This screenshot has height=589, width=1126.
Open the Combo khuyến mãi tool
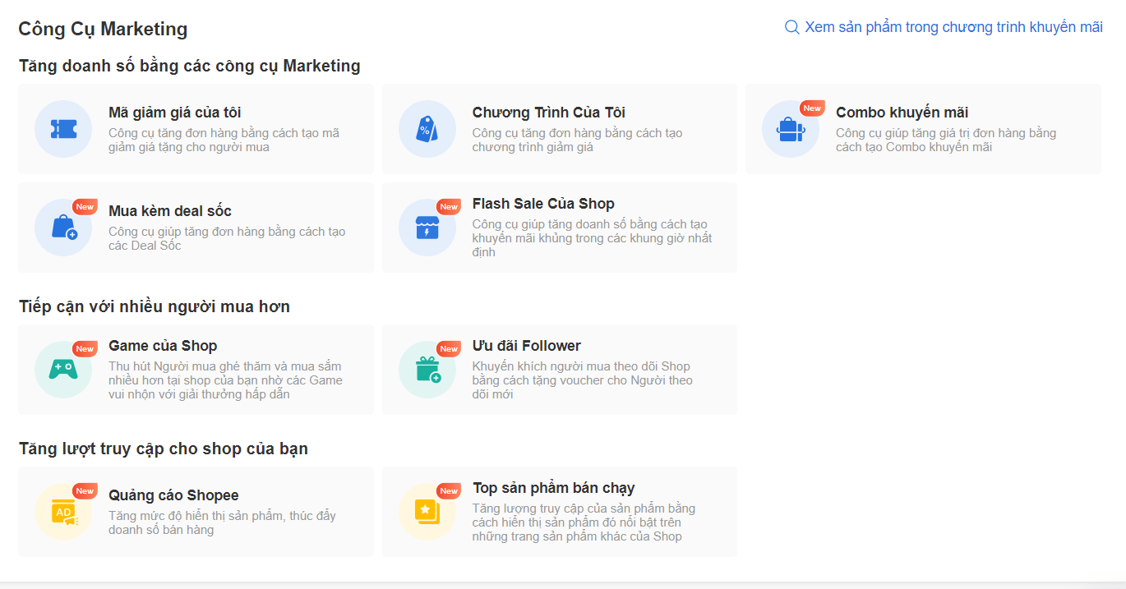point(922,129)
